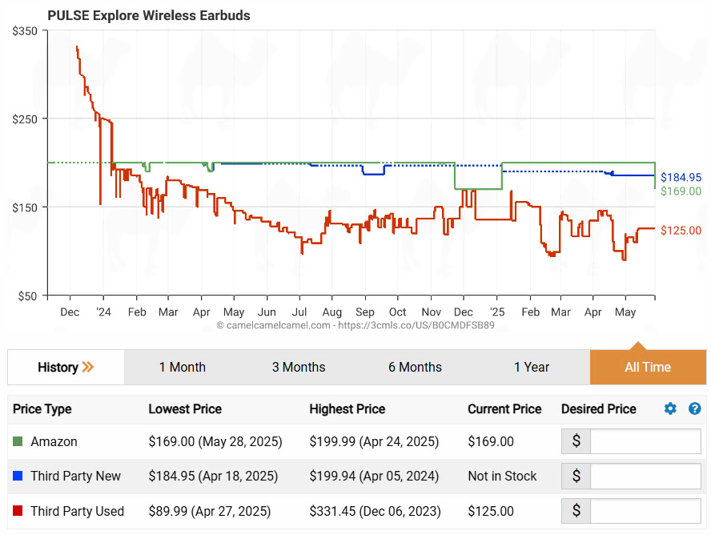Click the orange double chevron beside History
The width and height of the screenshot is (711, 535).
tap(88, 368)
